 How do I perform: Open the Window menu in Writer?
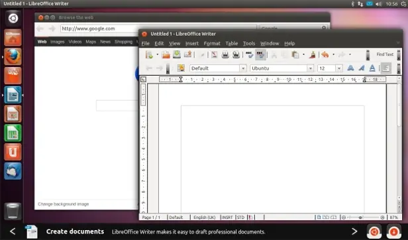270,43
